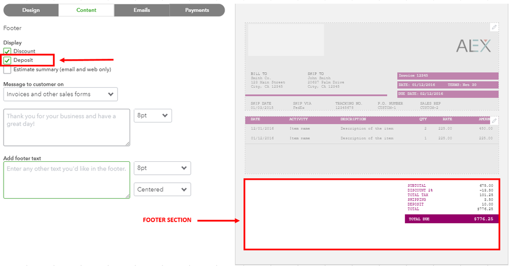Image resolution: width=510 pixels, height=266 pixels.
Task: Click the SHIP TO heading in preview
Action: click(316, 74)
